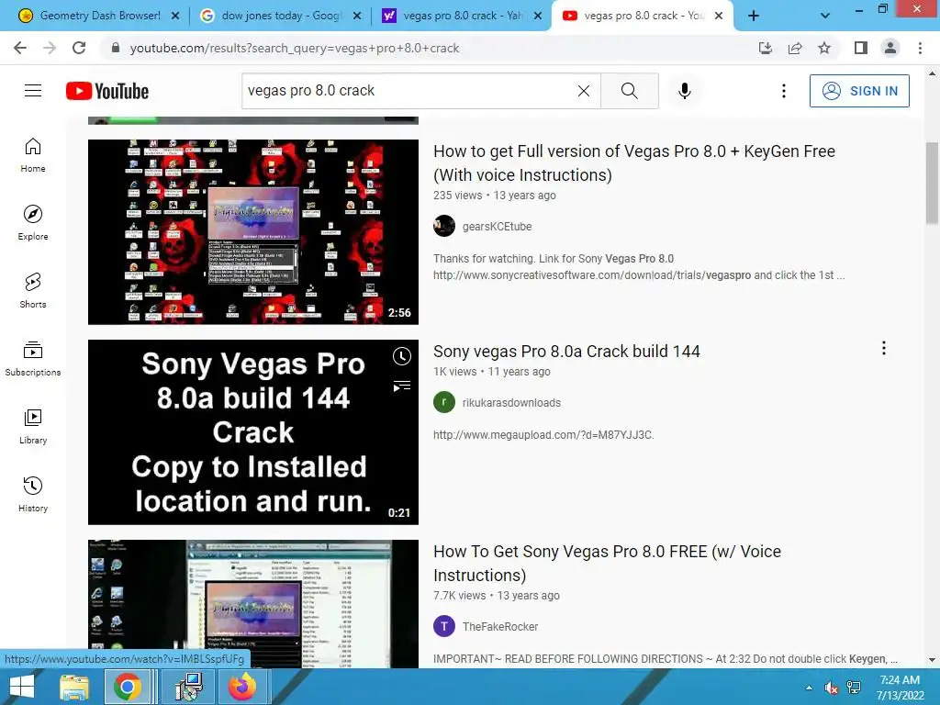Click the install/download icon in address bar
The width and height of the screenshot is (940, 705).
pos(766,48)
